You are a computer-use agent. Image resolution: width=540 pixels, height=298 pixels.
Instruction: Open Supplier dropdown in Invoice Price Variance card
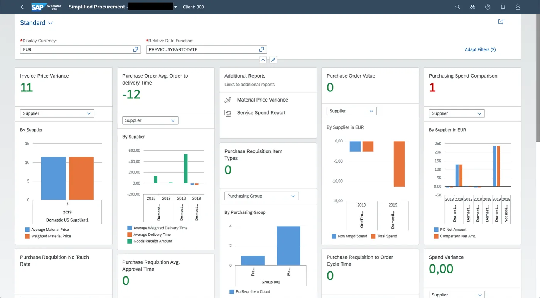(x=57, y=113)
